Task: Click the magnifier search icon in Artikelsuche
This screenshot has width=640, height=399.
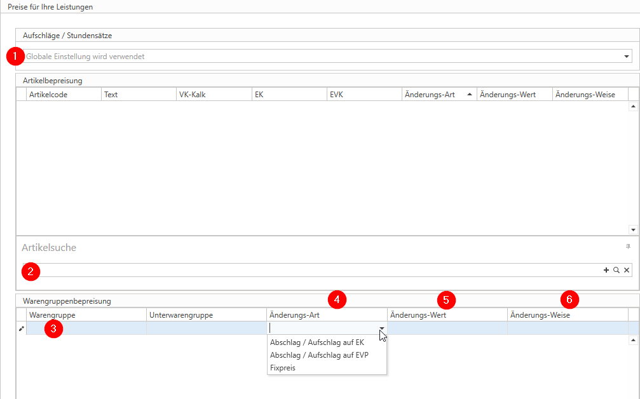Action: coord(616,270)
